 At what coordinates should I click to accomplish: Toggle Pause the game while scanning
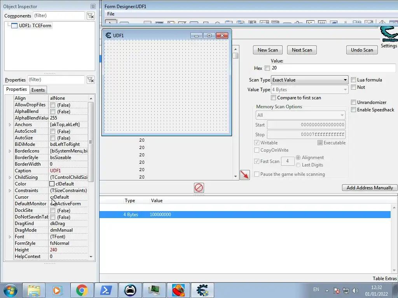click(x=257, y=174)
